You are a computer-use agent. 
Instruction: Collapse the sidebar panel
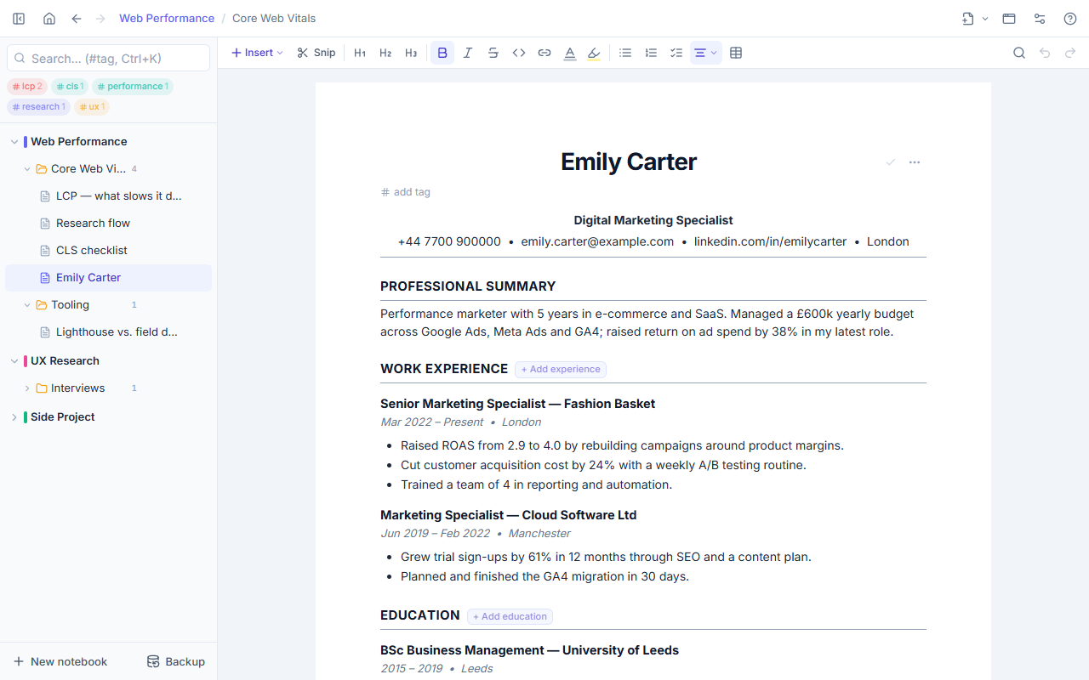[19, 19]
